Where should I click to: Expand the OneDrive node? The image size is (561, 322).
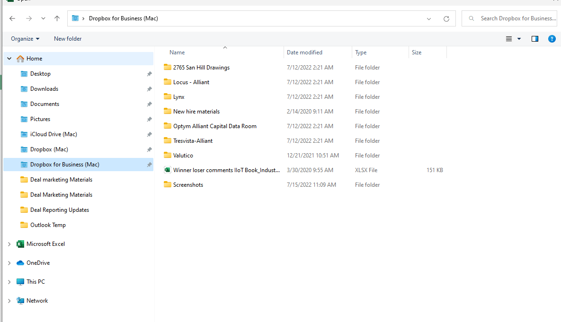[9, 263]
